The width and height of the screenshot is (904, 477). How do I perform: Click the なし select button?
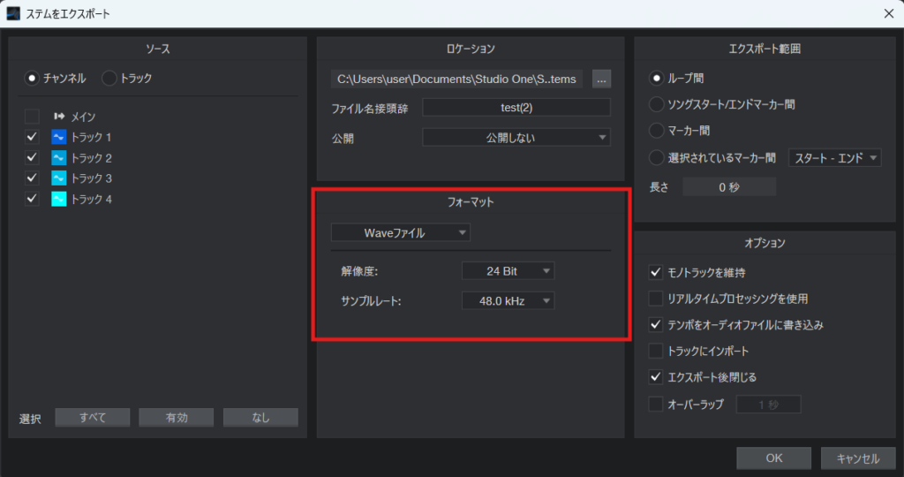point(260,417)
